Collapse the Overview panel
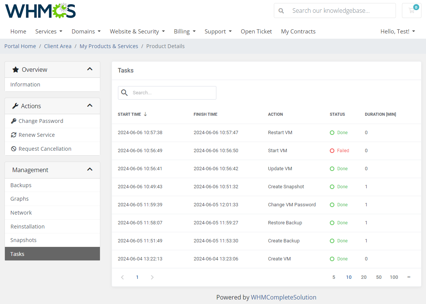Screen dimensions: 426x304 (90, 69)
